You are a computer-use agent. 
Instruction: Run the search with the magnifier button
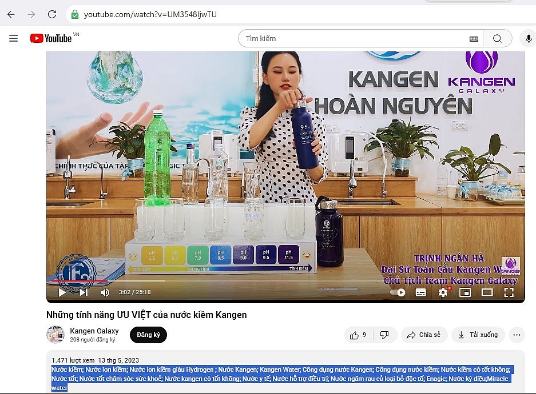point(497,39)
